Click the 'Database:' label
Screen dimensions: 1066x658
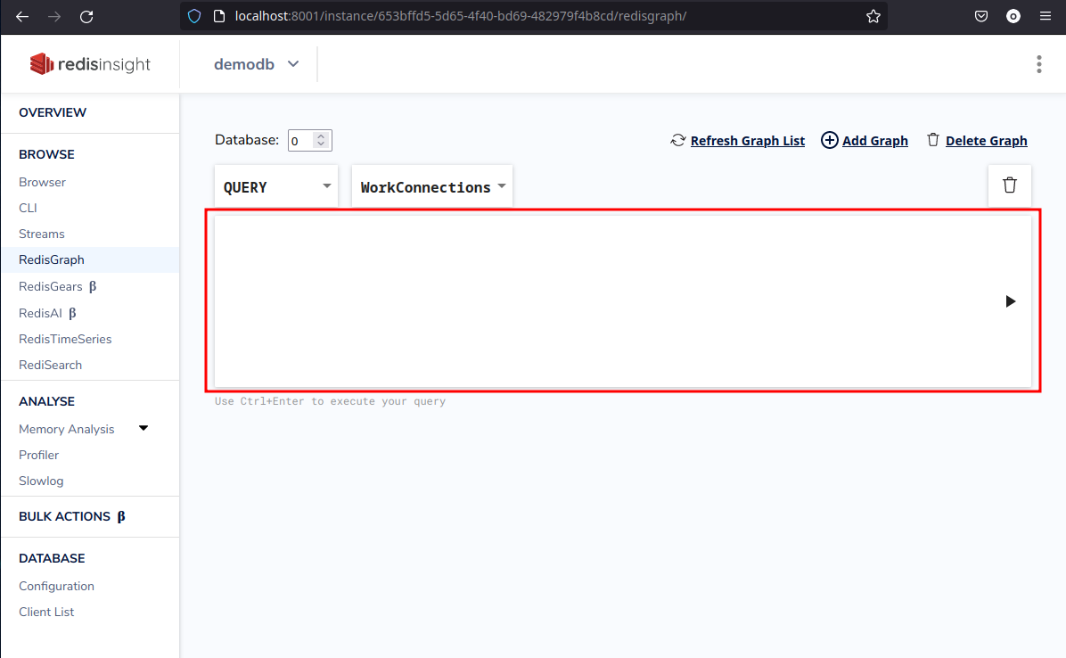[x=247, y=140]
